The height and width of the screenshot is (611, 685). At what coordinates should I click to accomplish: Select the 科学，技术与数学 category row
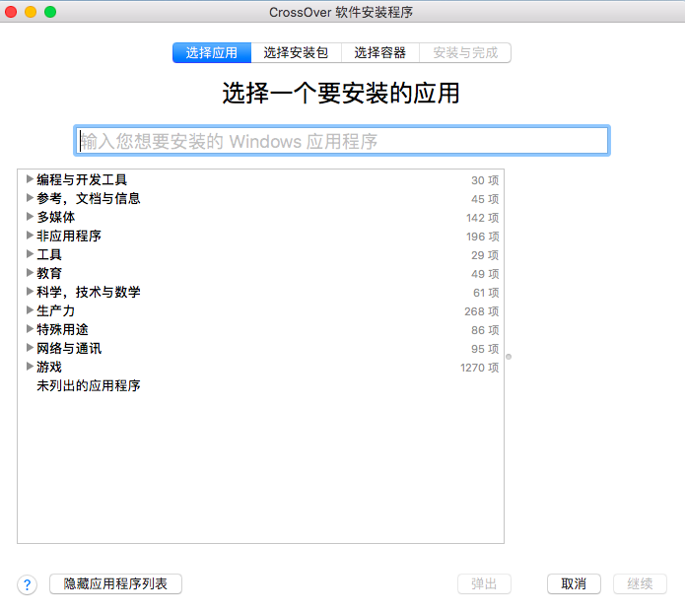click(89, 292)
